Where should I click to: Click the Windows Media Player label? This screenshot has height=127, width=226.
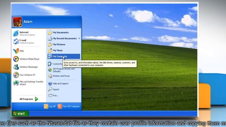(29, 59)
